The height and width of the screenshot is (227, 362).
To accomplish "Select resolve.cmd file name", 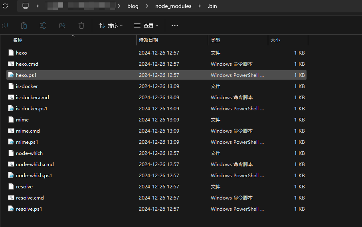I will 30,198.
